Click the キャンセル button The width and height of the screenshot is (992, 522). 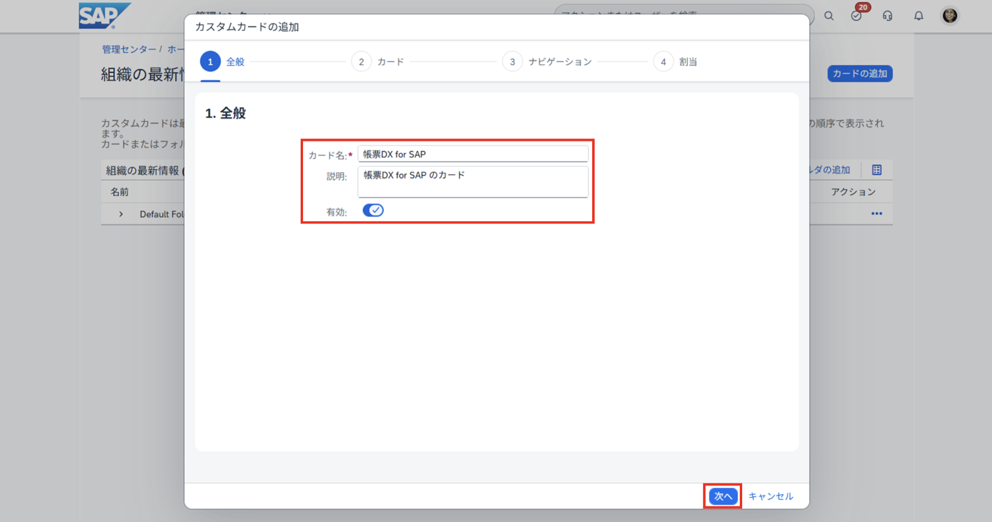click(x=771, y=496)
